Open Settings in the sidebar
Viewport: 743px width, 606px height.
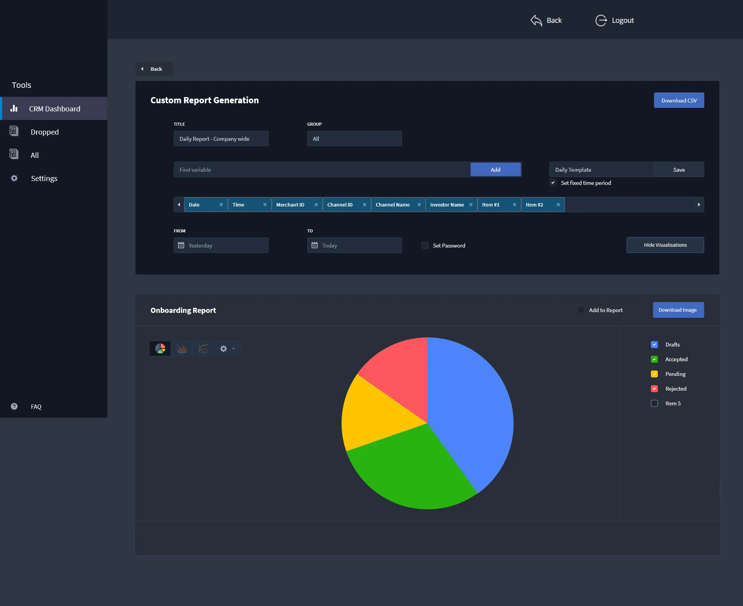point(44,178)
